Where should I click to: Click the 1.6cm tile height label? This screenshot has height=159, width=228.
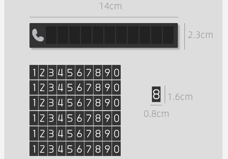click(x=180, y=97)
